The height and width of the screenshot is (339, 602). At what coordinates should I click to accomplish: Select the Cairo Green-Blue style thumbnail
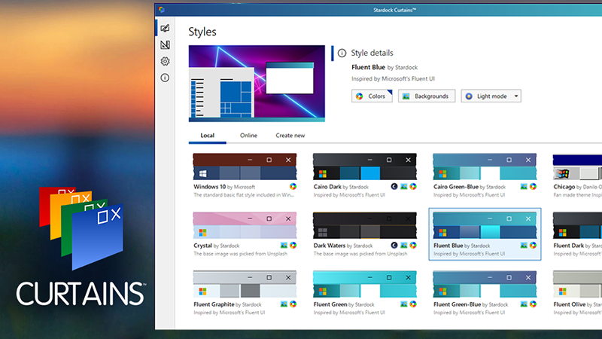pyautogui.click(x=485, y=166)
